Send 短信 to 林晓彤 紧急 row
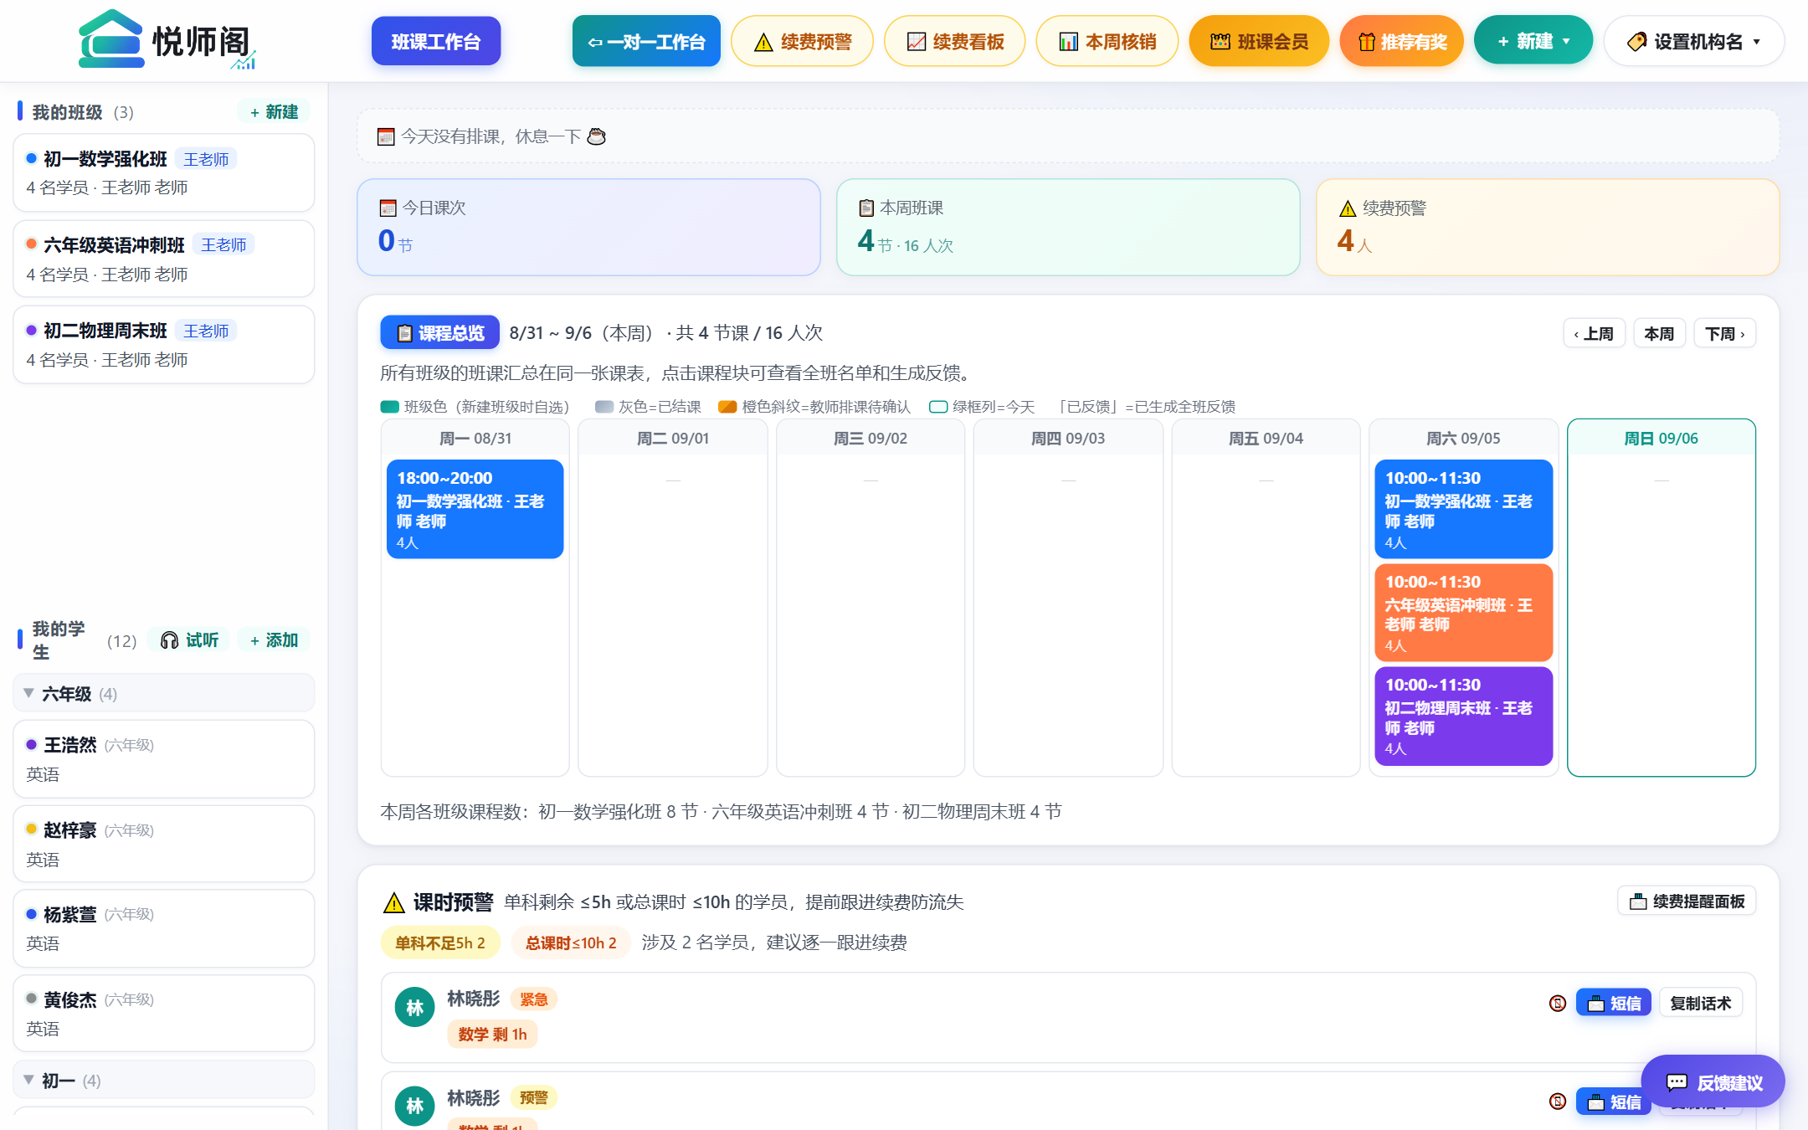This screenshot has height=1130, width=1808. (1613, 1003)
